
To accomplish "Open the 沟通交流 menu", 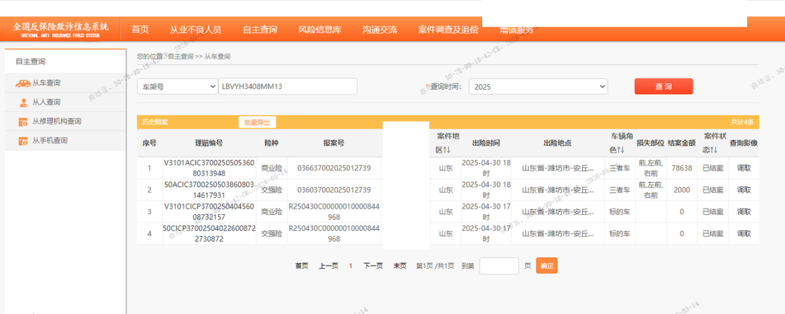I will (379, 29).
